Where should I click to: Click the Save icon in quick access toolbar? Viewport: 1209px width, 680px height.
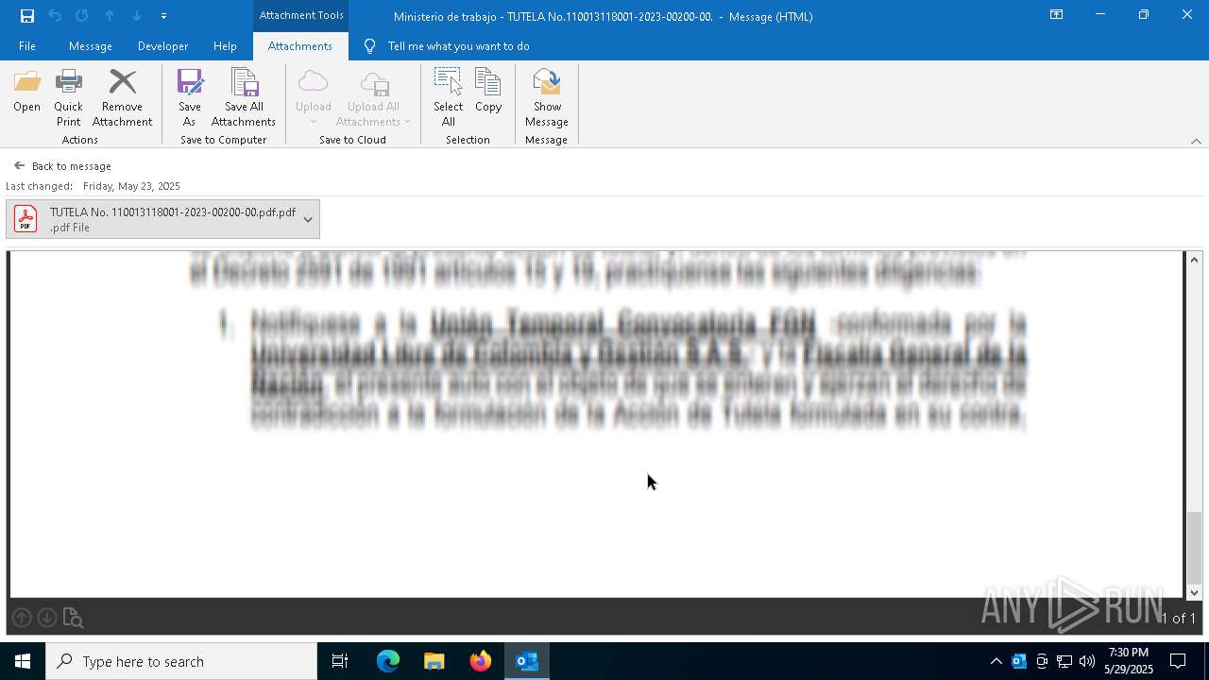27,16
